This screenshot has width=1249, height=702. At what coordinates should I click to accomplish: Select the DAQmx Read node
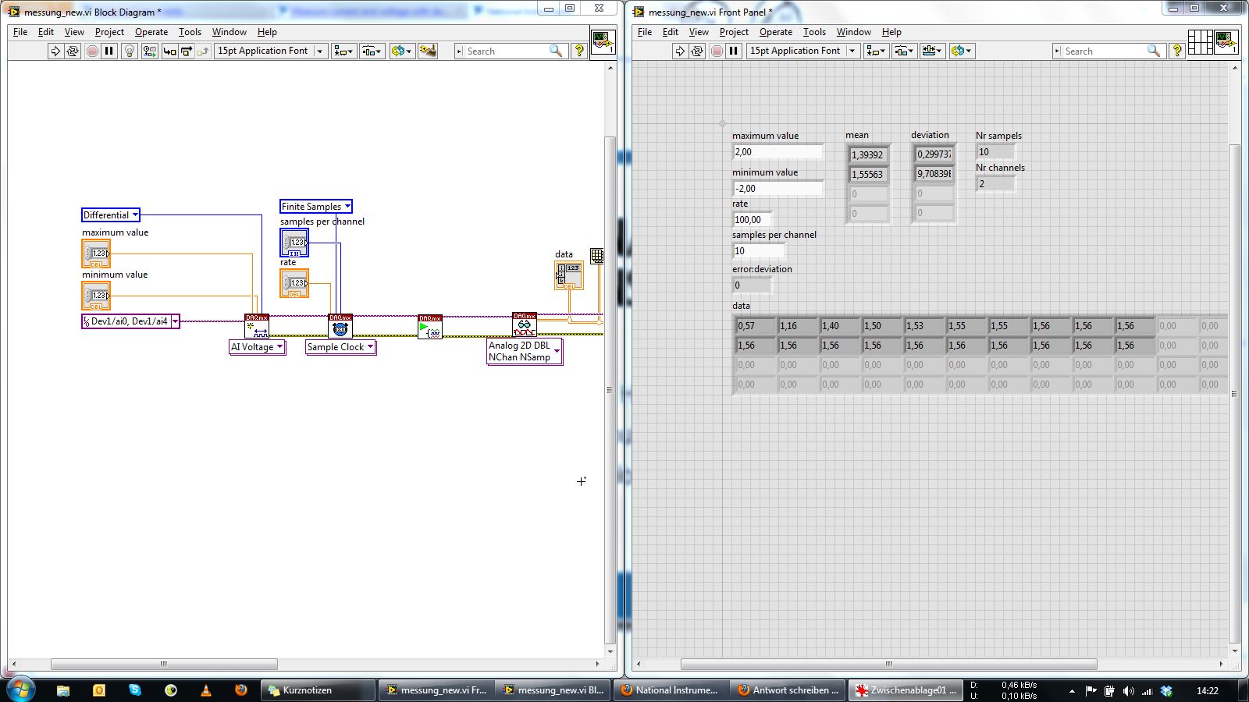pyautogui.click(x=525, y=324)
